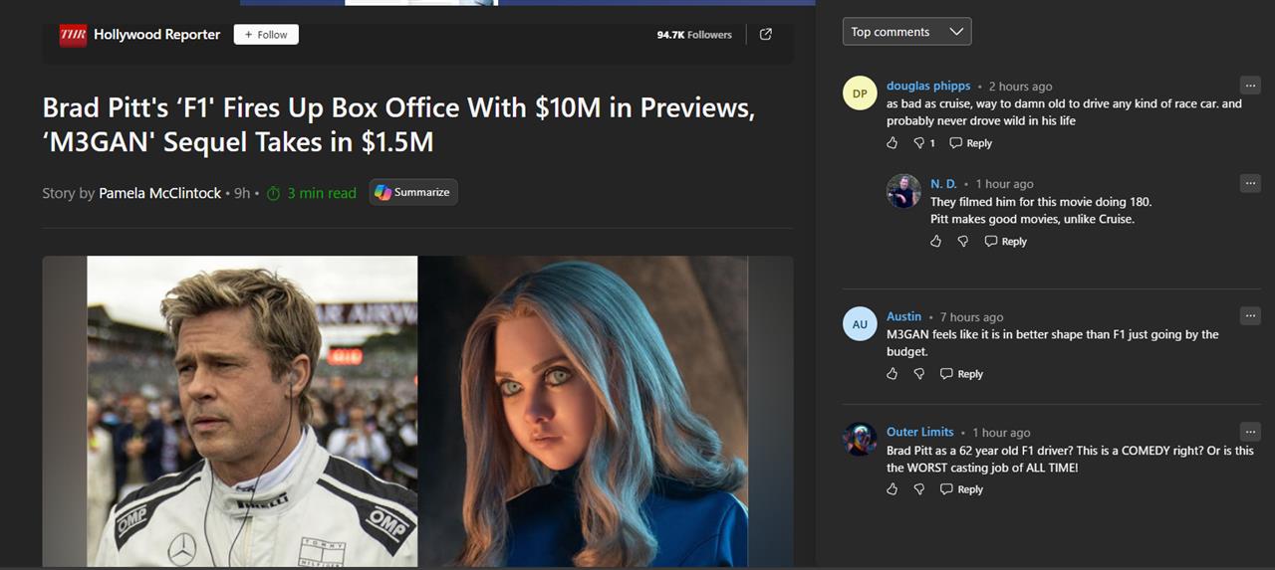Reply to Outer Limits' comment
The height and width of the screenshot is (570, 1275).
point(962,489)
